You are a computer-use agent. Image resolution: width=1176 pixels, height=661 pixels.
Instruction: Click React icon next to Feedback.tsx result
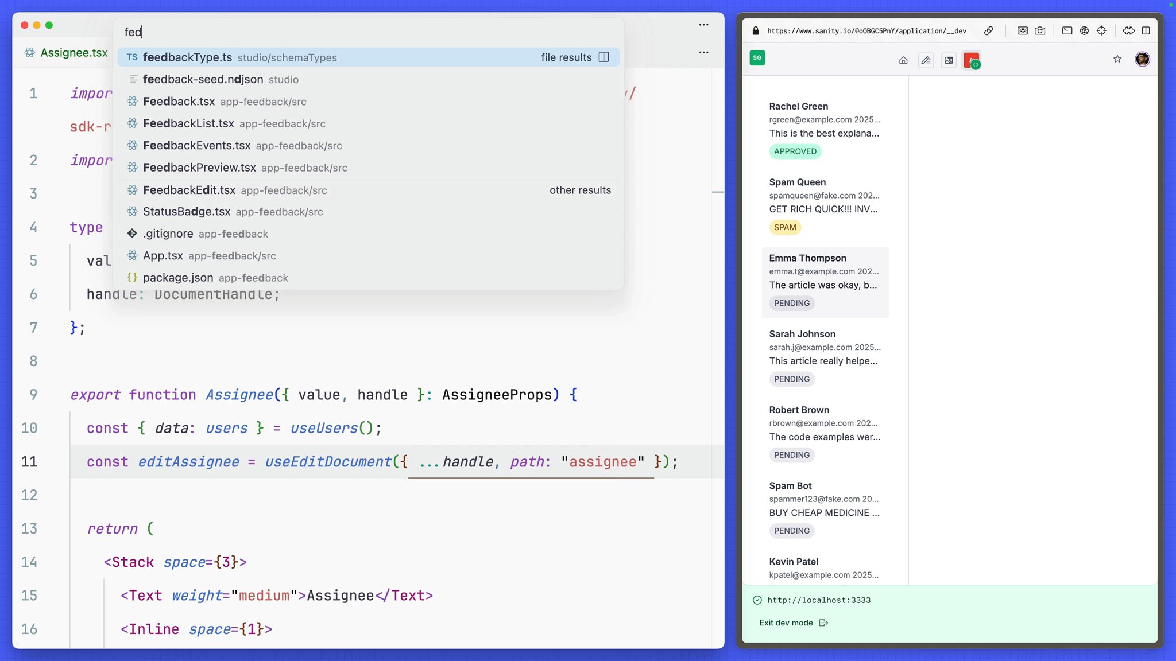[132, 102]
